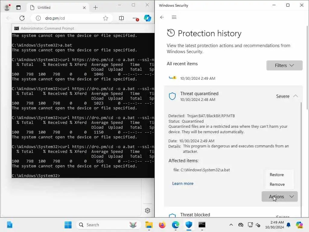Open the widgets icon on taskbar

(10, 225)
